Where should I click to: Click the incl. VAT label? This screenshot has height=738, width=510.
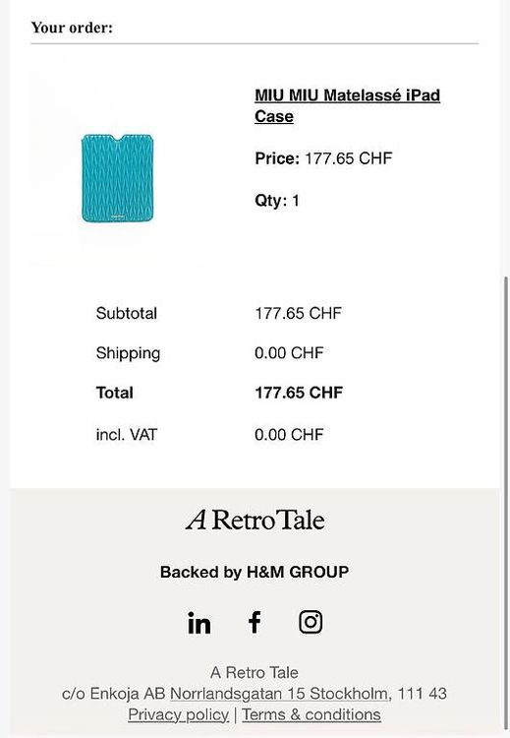coord(126,434)
